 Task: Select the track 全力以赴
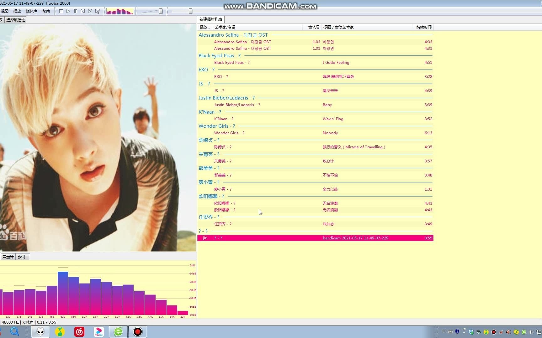coord(315,189)
